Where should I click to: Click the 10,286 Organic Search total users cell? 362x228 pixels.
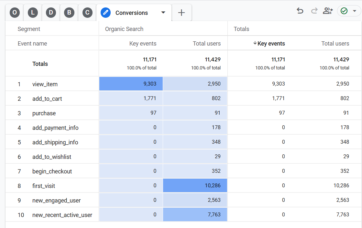pyautogui.click(x=195, y=185)
